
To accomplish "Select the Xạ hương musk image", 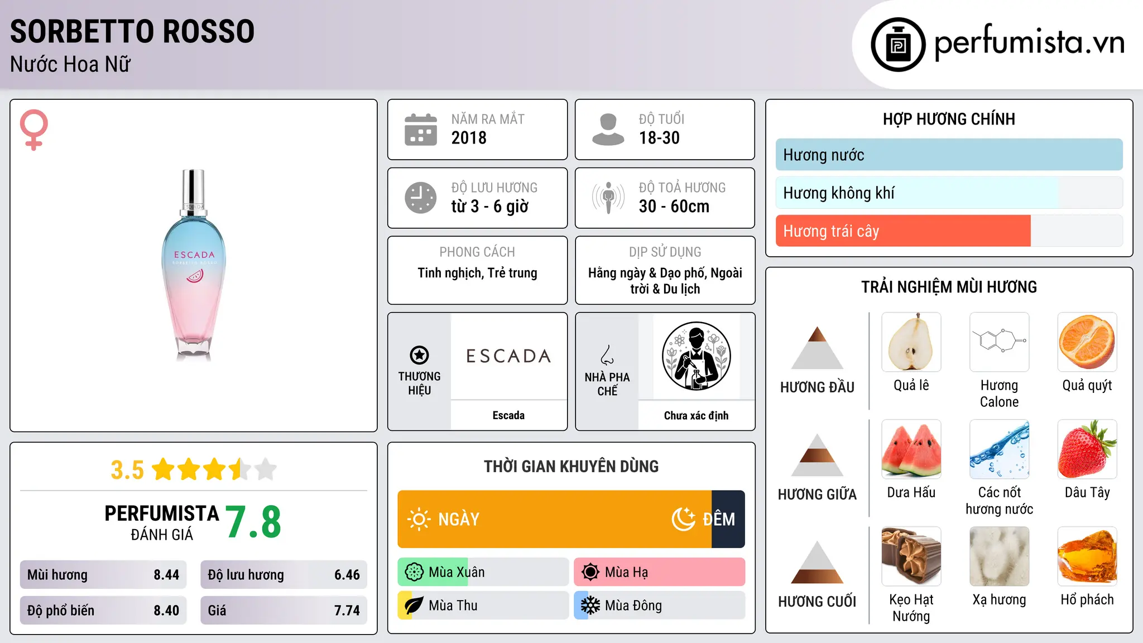I will [x=1000, y=556].
